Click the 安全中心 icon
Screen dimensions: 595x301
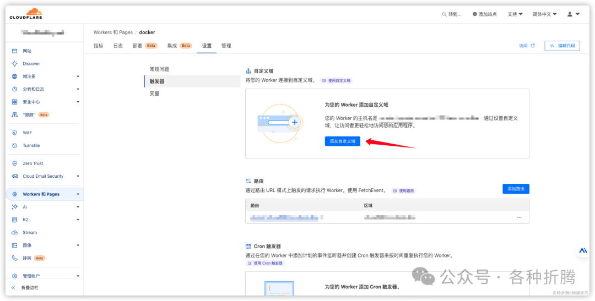[x=15, y=102]
